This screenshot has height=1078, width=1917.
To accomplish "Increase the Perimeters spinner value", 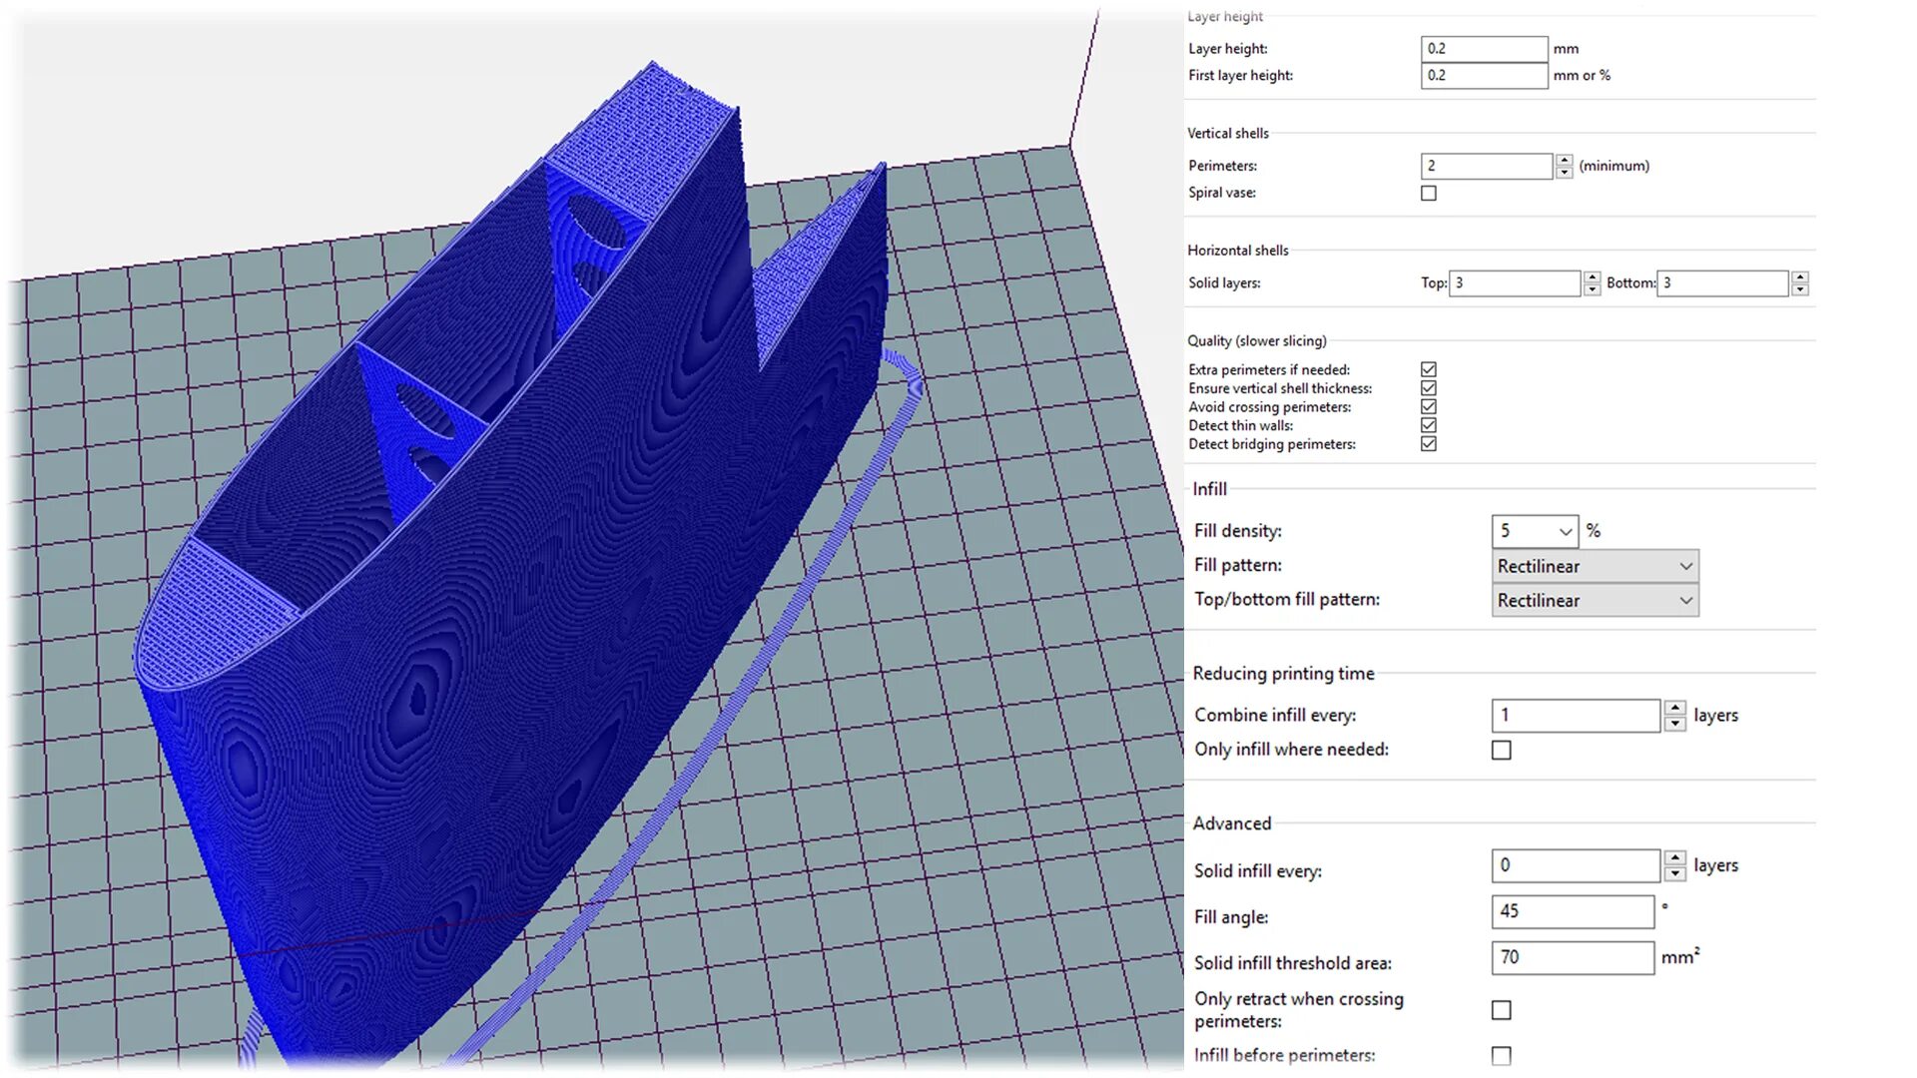I will (x=1565, y=160).
